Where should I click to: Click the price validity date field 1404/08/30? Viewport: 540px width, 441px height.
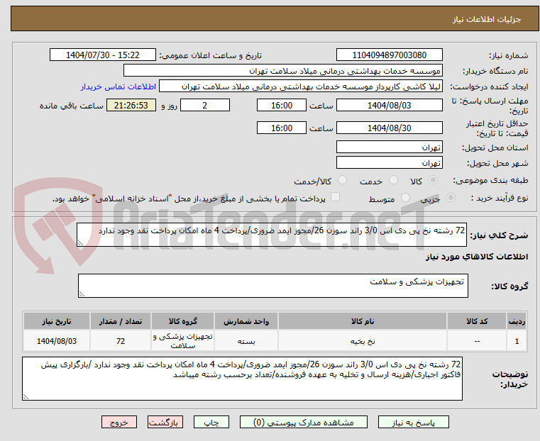point(390,128)
